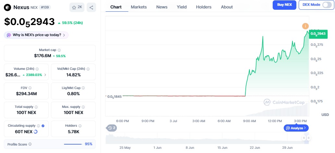Click the 95% profile score value
Screen dimensions: 335x153
pos(89,144)
